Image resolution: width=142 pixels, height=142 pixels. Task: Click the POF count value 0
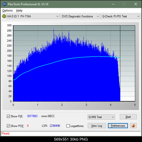28,126
